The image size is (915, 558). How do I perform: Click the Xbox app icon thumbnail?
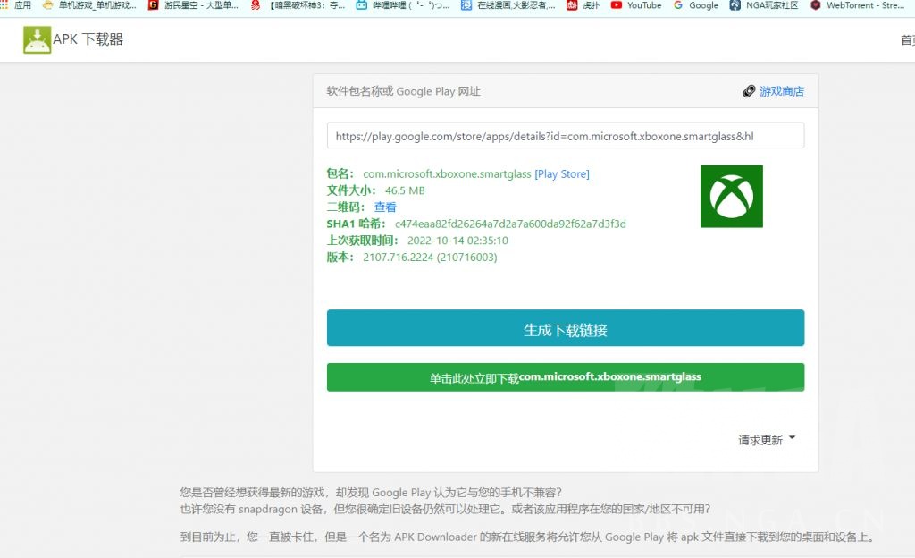(731, 196)
